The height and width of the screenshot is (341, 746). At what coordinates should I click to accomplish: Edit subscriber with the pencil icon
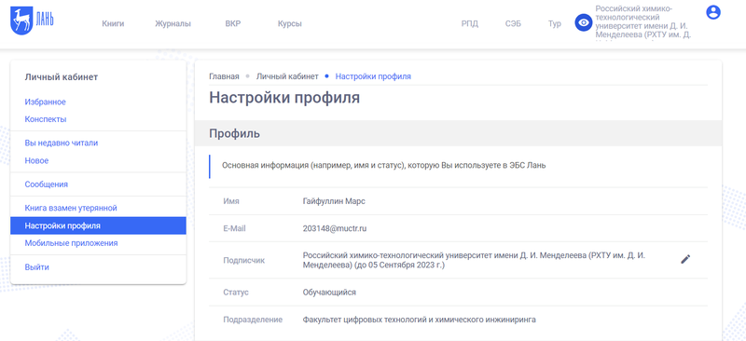coord(685,259)
